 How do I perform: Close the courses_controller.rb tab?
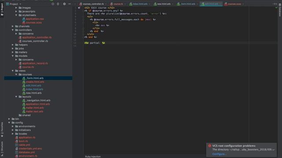106,4
